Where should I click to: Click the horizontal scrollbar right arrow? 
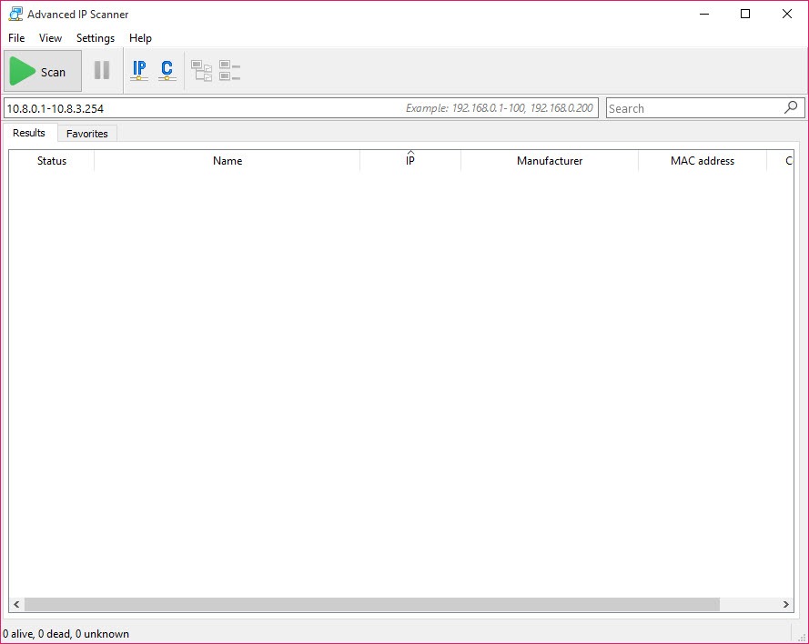(x=785, y=604)
